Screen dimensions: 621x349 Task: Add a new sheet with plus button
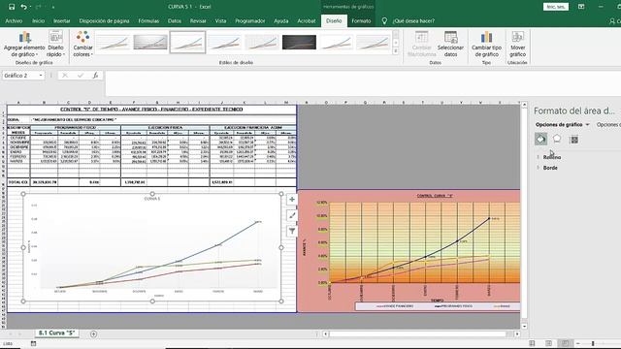click(x=93, y=333)
